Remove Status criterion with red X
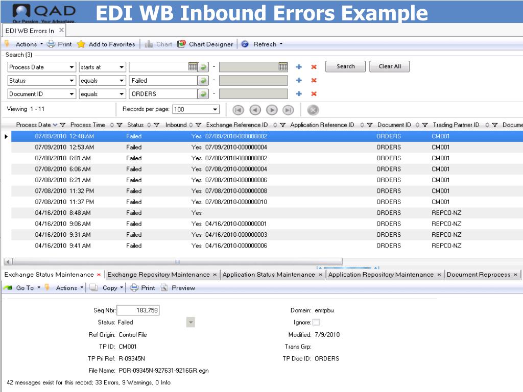Screen dimensions: 523x392 point(314,80)
